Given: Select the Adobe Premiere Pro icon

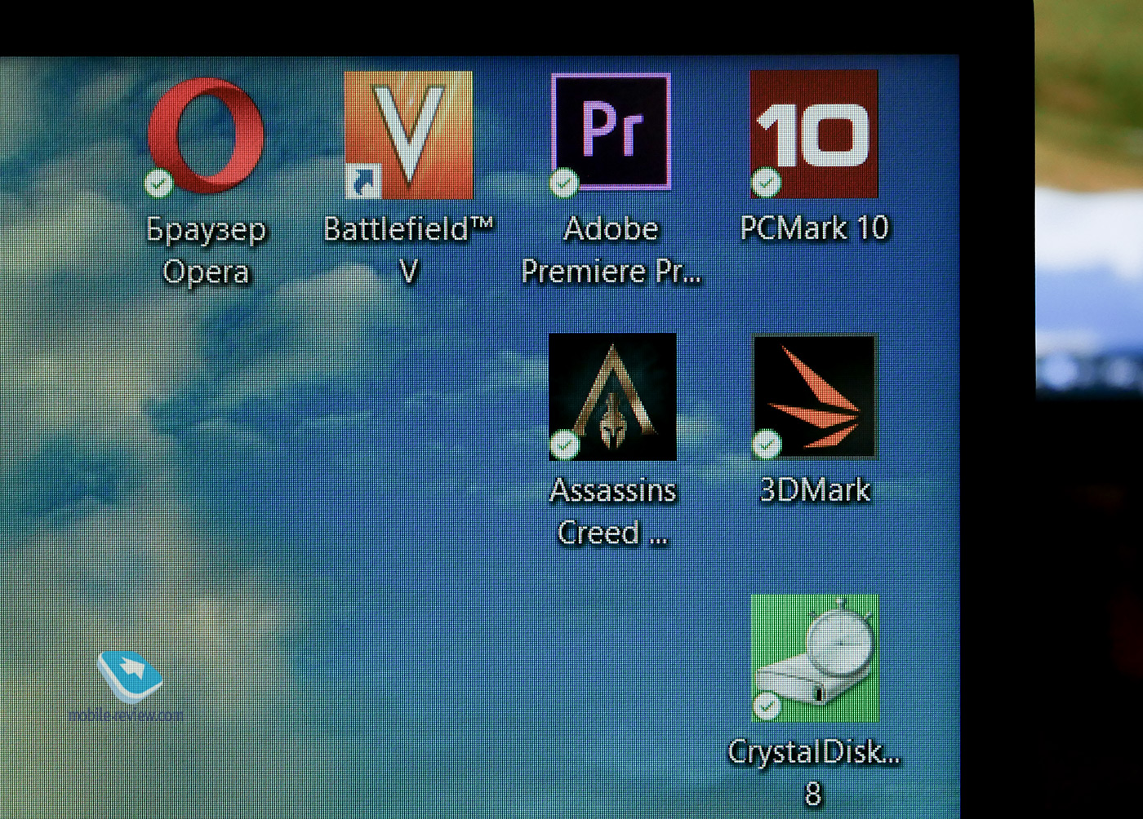Looking at the screenshot, I should (611, 134).
